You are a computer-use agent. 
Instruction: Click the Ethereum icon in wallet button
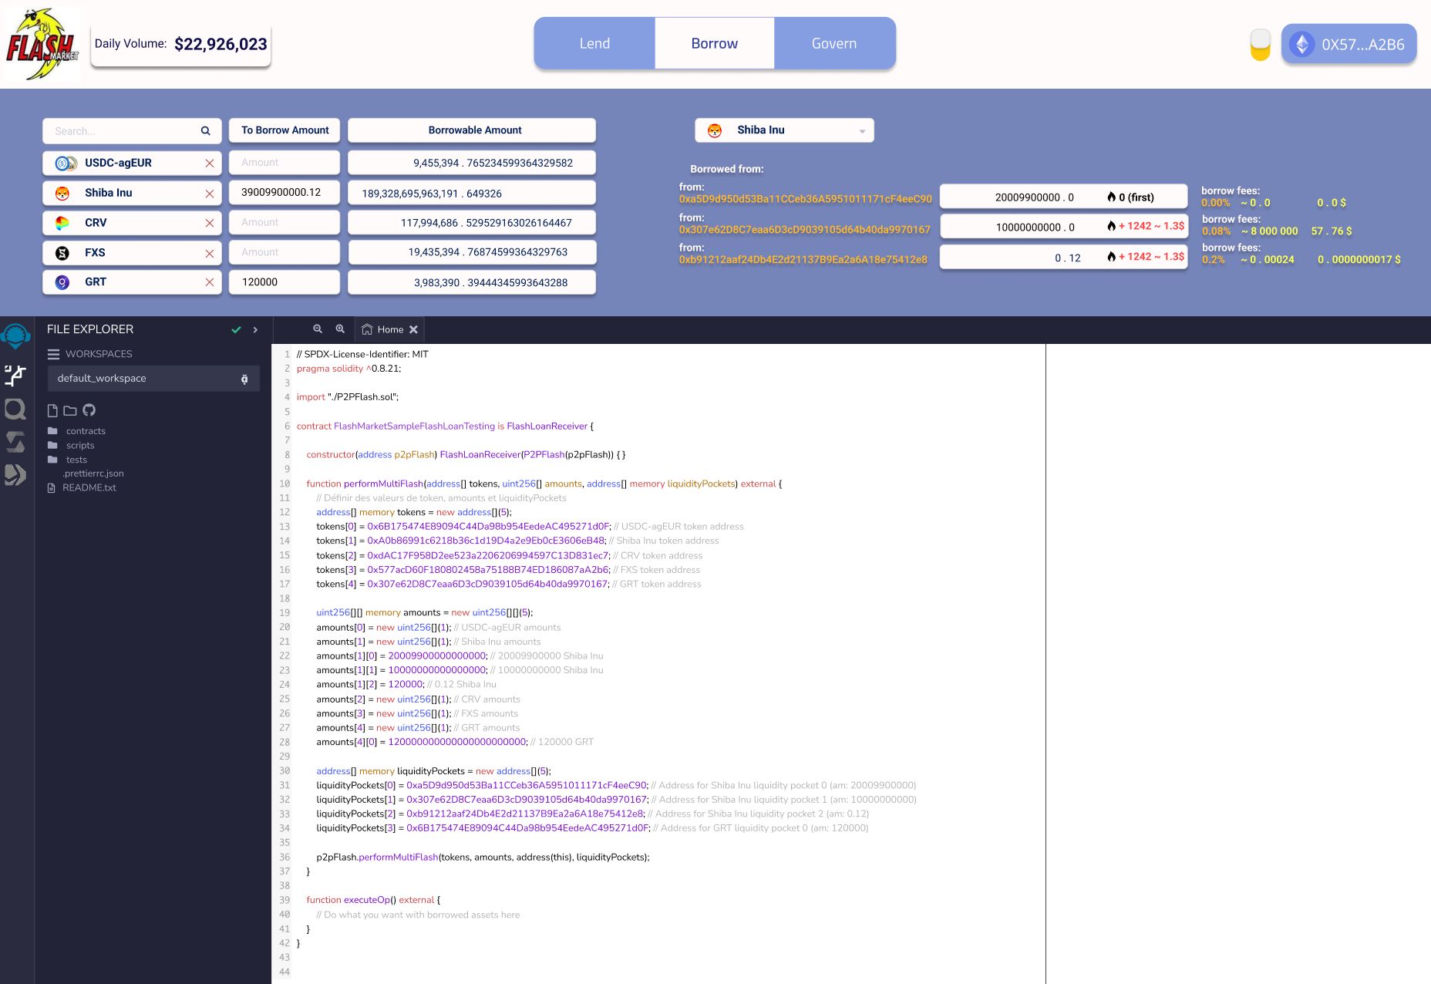click(1302, 44)
